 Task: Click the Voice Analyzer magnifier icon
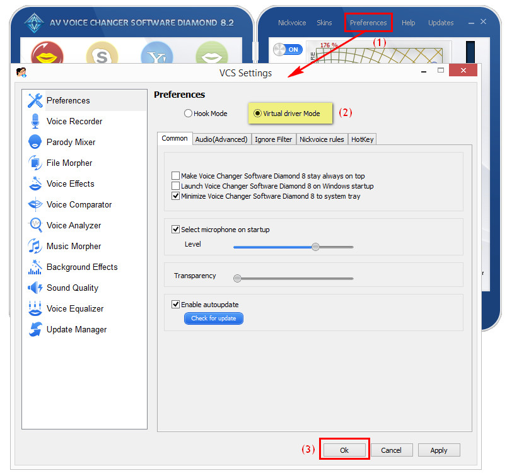[35, 225]
